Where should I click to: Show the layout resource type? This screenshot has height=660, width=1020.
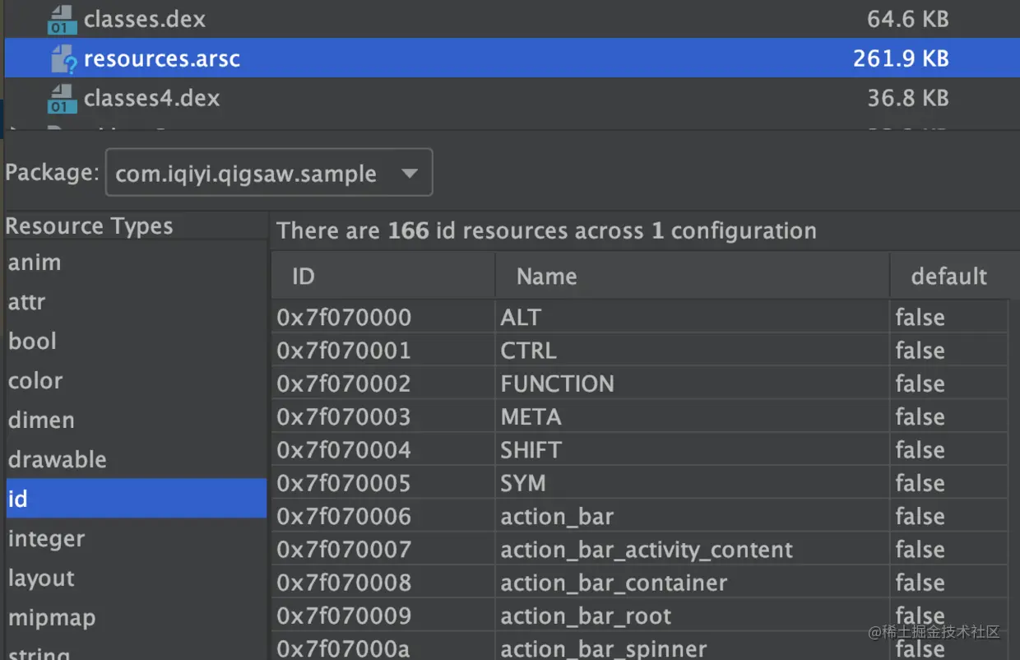coord(41,579)
